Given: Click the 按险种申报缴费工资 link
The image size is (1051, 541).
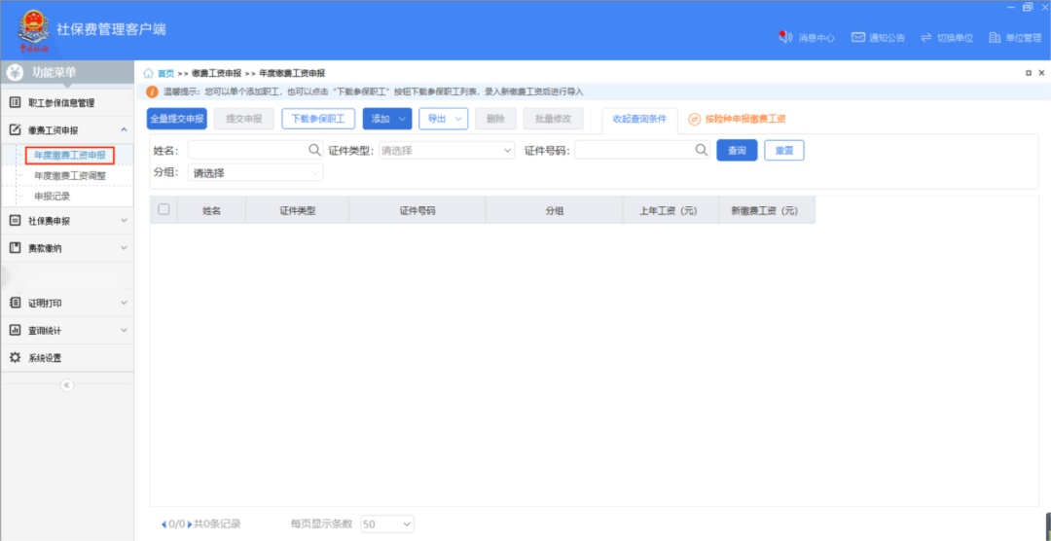Looking at the screenshot, I should pos(745,119).
